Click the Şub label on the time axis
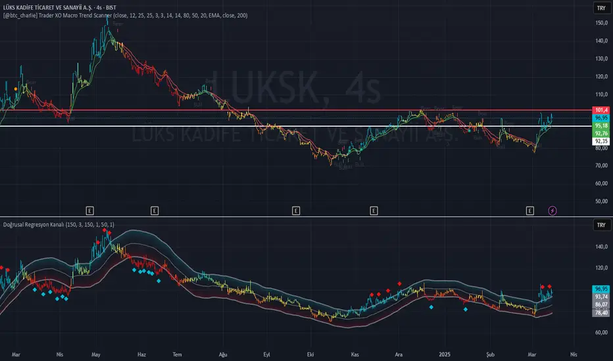 [490, 354]
